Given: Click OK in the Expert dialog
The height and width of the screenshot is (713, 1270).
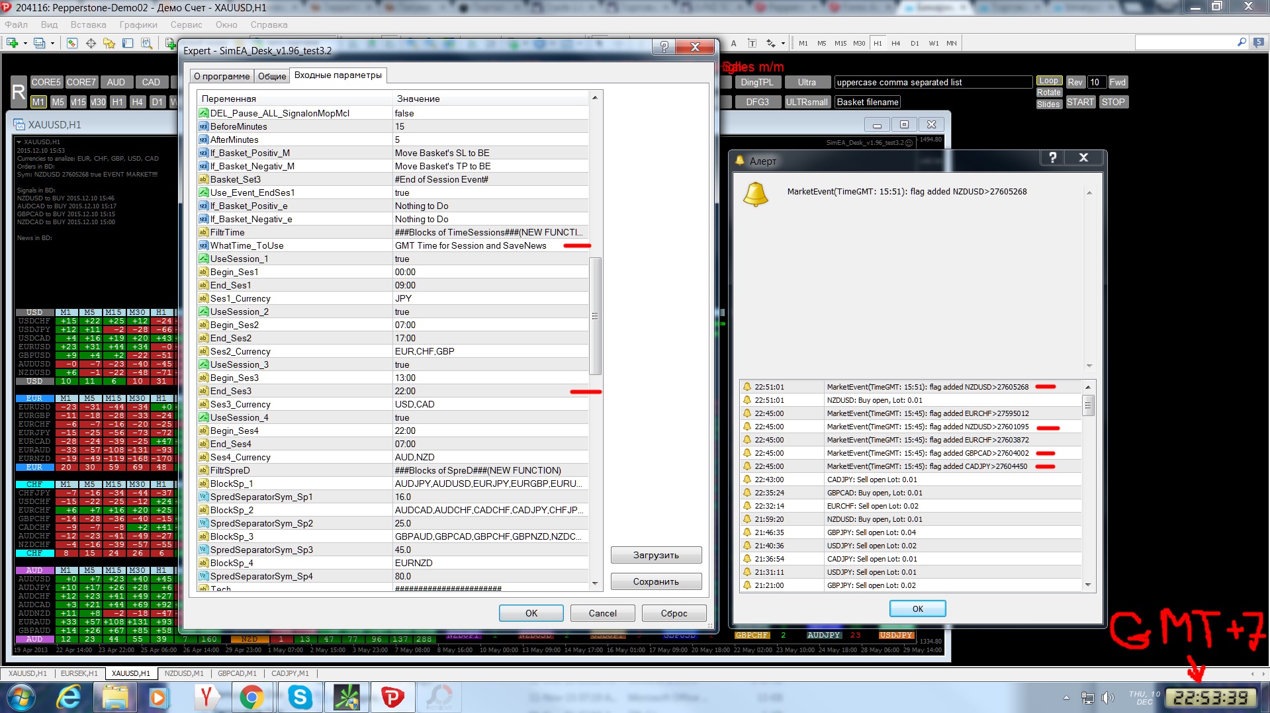Looking at the screenshot, I should [x=531, y=613].
